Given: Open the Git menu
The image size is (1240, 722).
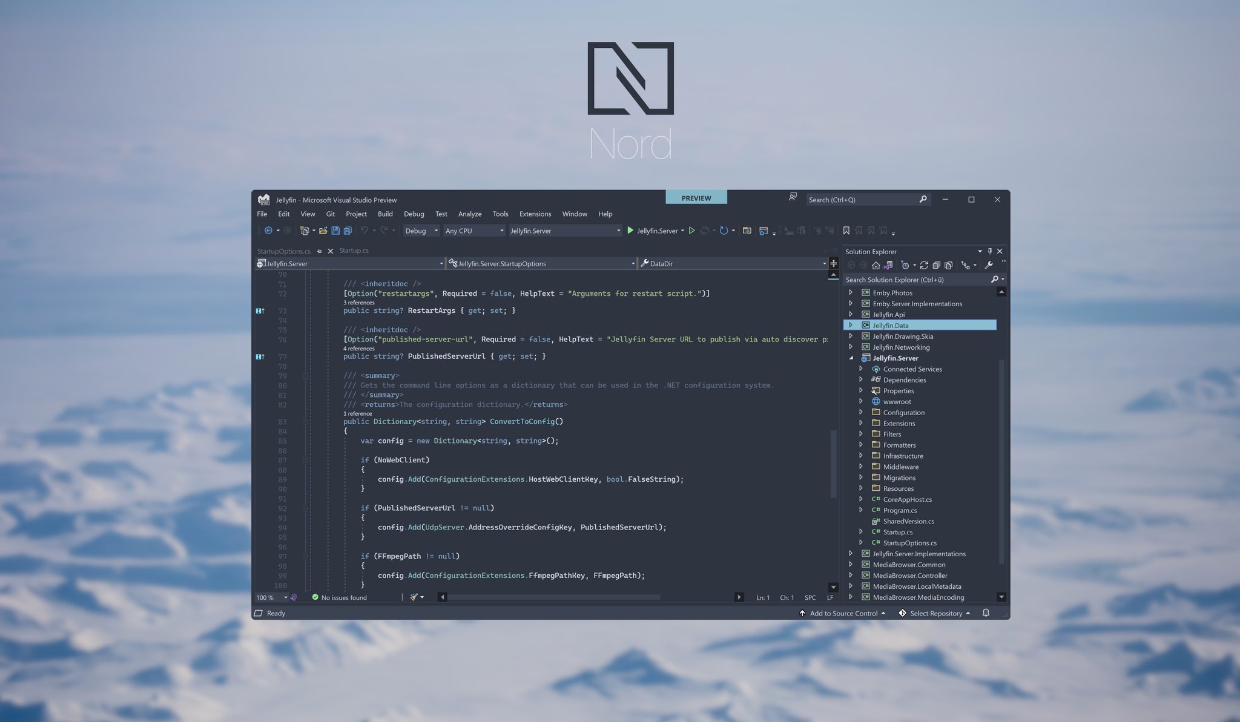Looking at the screenshot, I should pyautogui.click(x=331, y=214).
